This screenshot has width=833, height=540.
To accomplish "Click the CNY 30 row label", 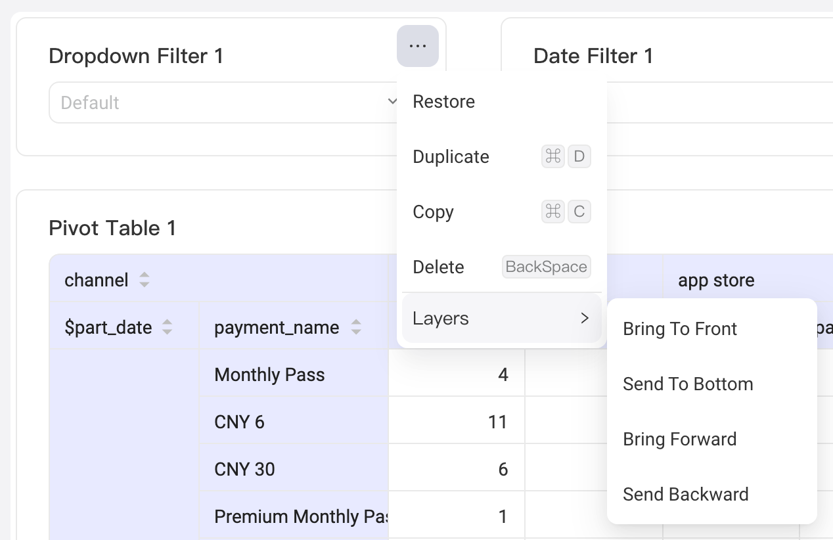I will [244, 470].
